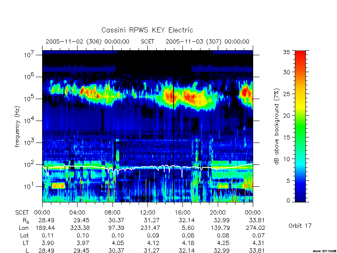Click the 10^7 frequency axis label
This screenshot has height=253, width=337.
(x=29, y=55)
